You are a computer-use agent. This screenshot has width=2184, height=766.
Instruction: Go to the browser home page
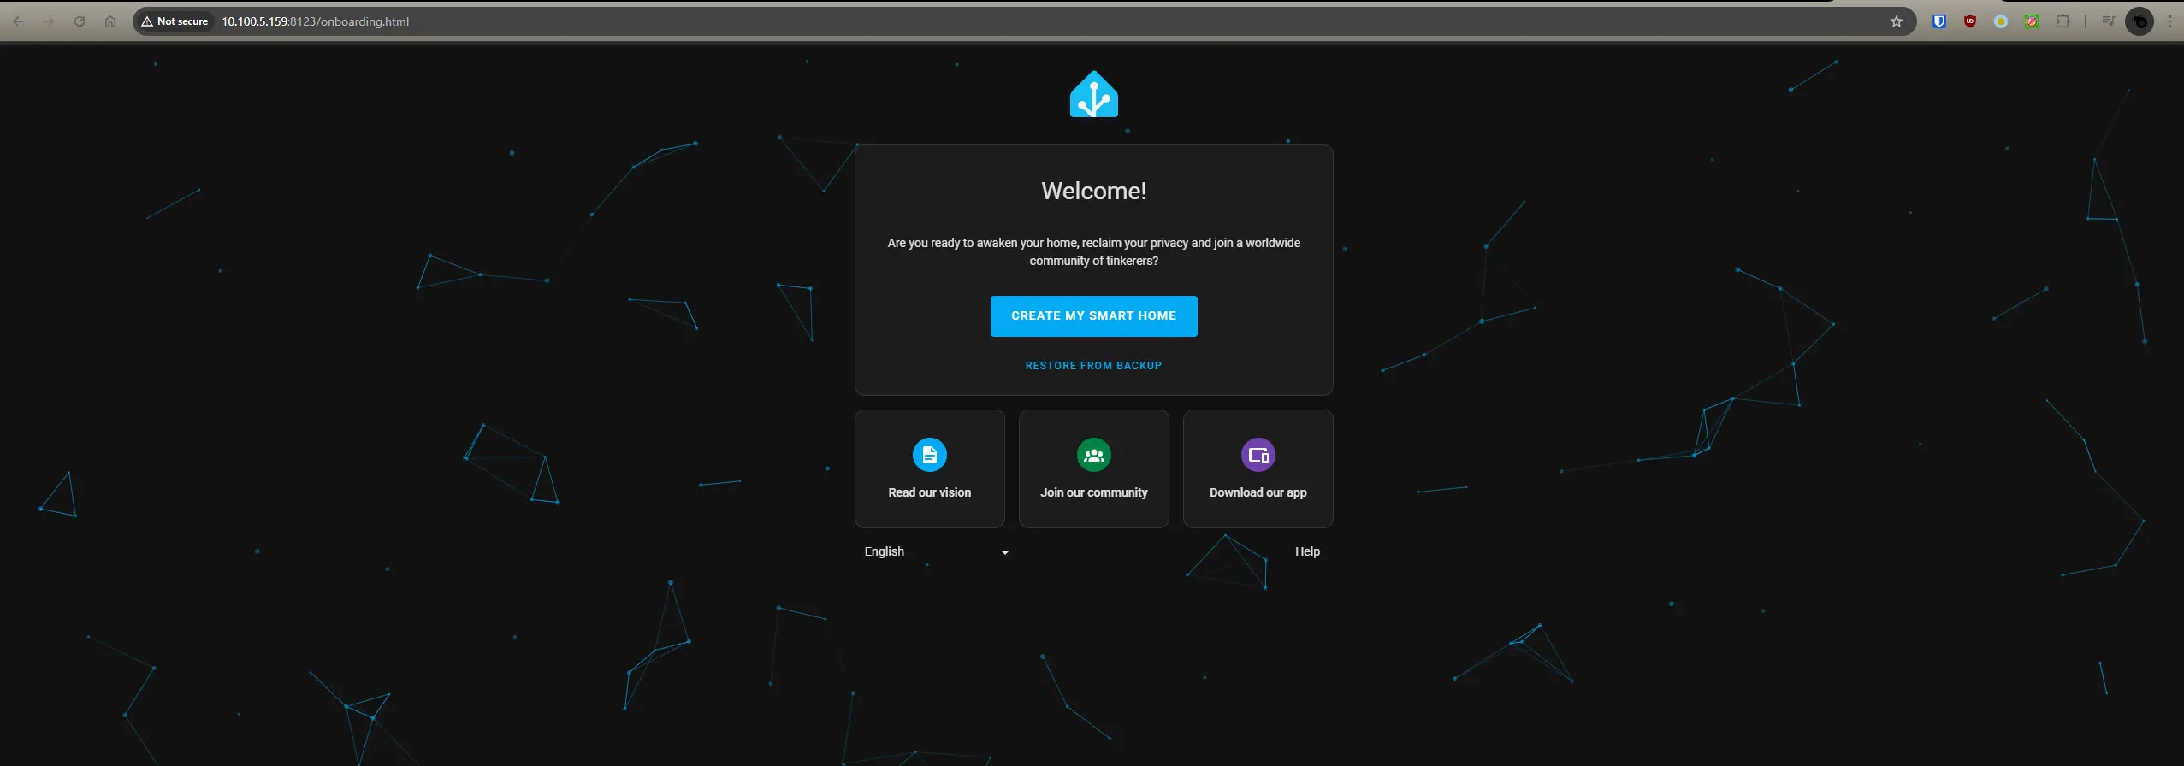pos(110,21)
